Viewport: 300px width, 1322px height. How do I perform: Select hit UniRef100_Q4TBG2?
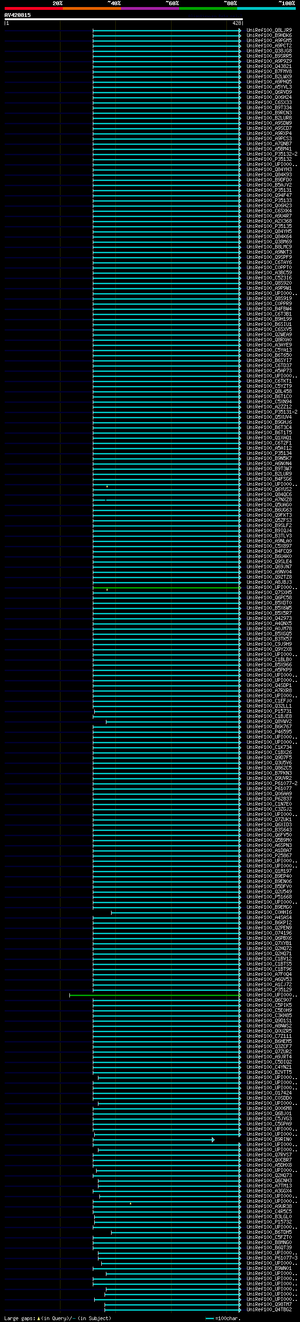coord(269,1310)
